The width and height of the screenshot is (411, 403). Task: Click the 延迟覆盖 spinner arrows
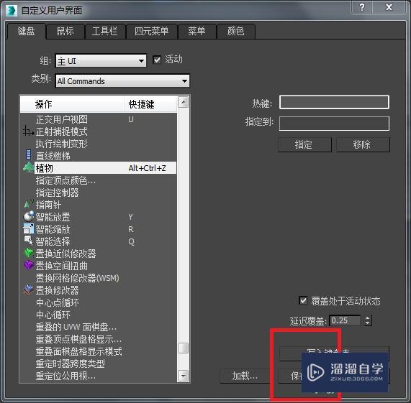(x=368, y=320)
